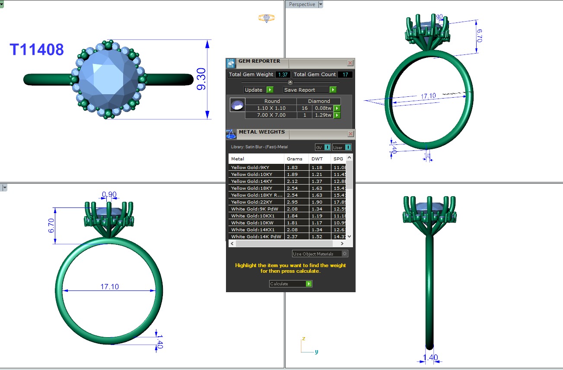Toggle the GV switch in Metal Weights

pyautogui.click(x=327, y=147)
